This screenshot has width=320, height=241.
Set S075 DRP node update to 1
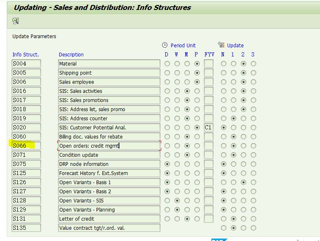point(233,164)
